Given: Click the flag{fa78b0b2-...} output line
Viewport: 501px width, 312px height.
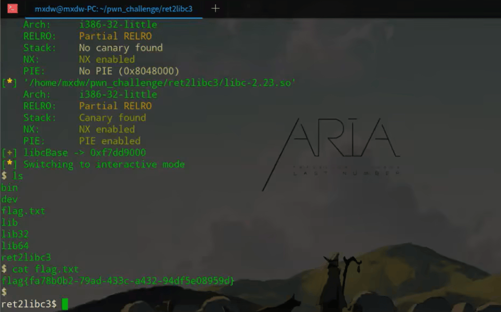Looking at the screenshot, I should pyautogui.click(x=118, y=280).
